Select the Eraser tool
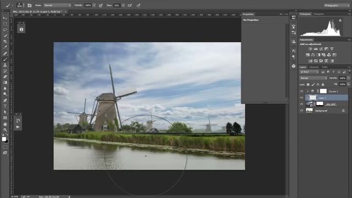The image size is (352, 198). [x=5, y=77]
